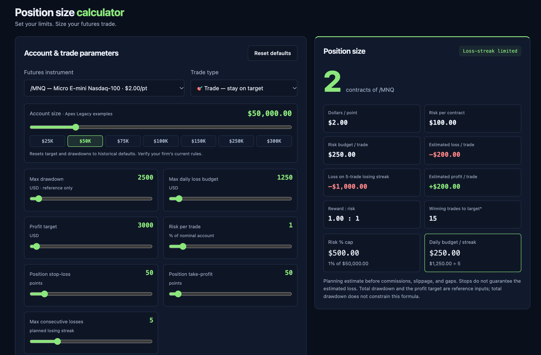Click the Profit target value 3000
The image size is (541, 355).
[x=145, y=225]
